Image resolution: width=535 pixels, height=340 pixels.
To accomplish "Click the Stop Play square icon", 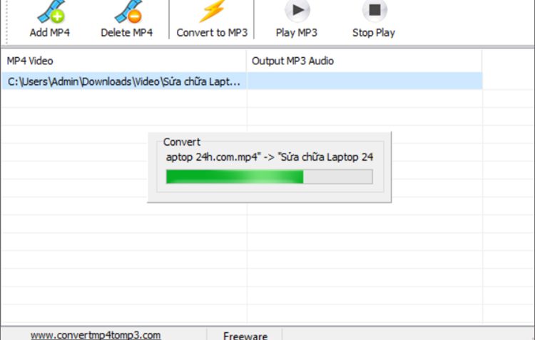I will (374, 11).
